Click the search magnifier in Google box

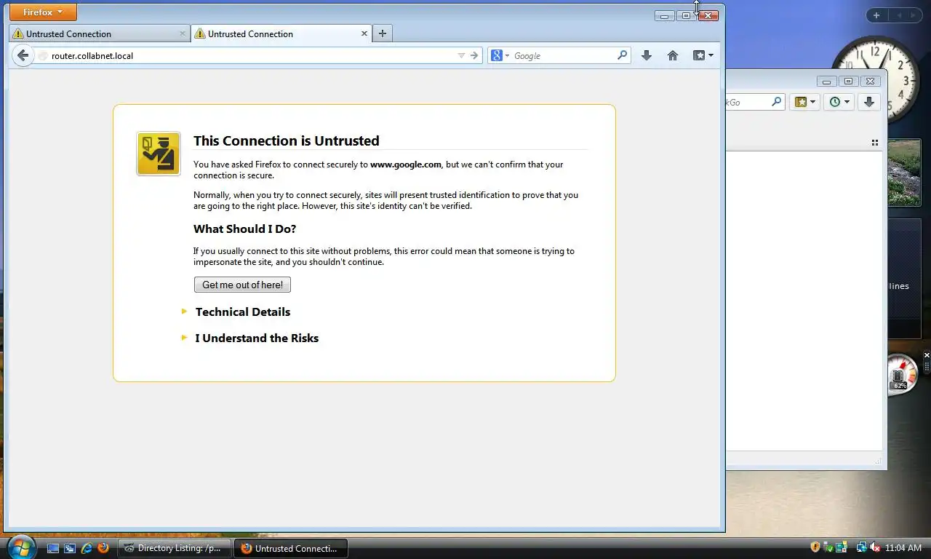click(622, 55)
